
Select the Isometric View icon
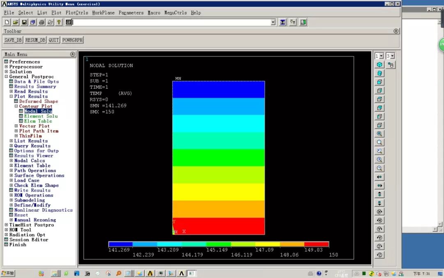click(x=379, y=65)
